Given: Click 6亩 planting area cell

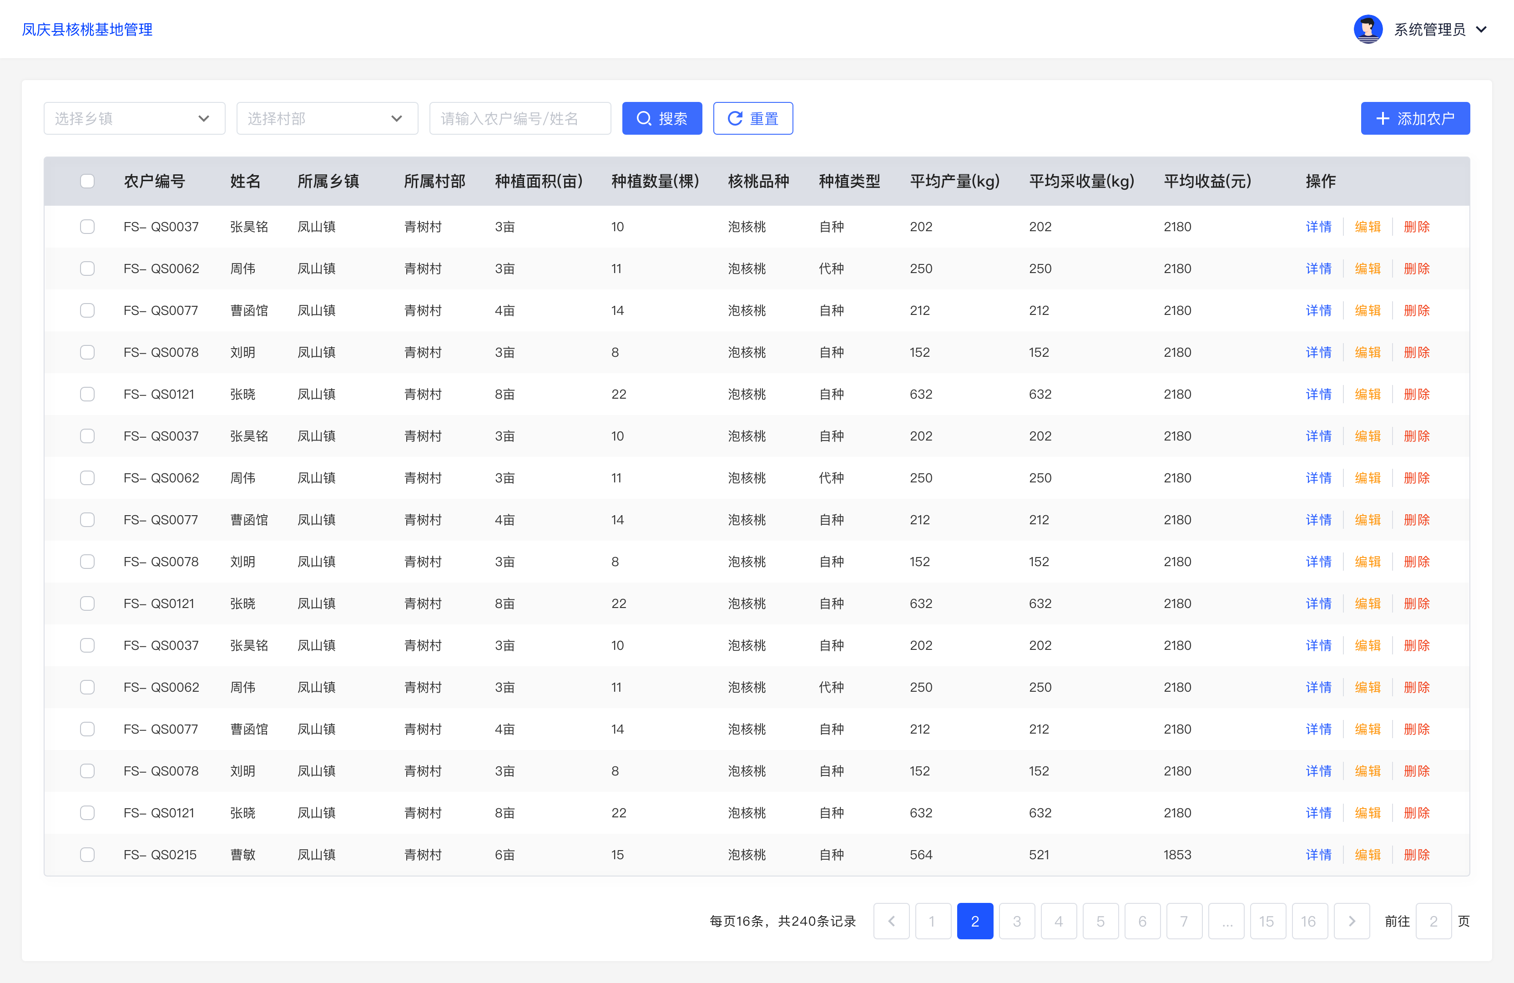Looking at the screenshot, I should (505, 855).
